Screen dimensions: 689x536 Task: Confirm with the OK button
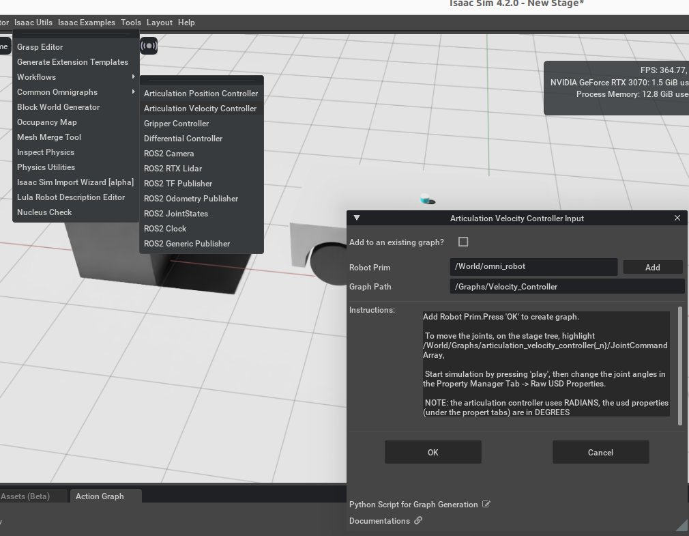433,452
